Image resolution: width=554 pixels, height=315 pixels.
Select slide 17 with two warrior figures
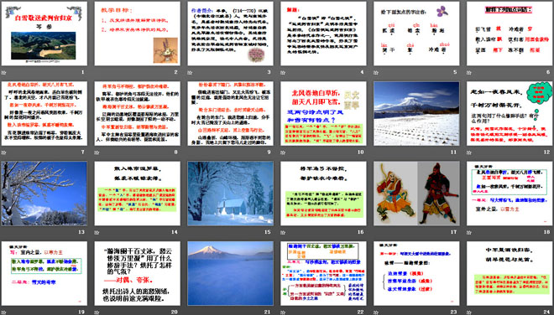pos(416,194)
